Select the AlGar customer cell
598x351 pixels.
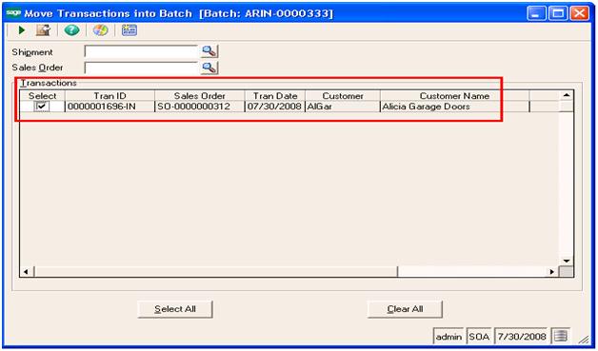[343, 107]
